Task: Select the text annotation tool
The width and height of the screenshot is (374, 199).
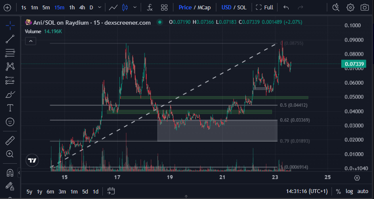Action: (10, 108)
